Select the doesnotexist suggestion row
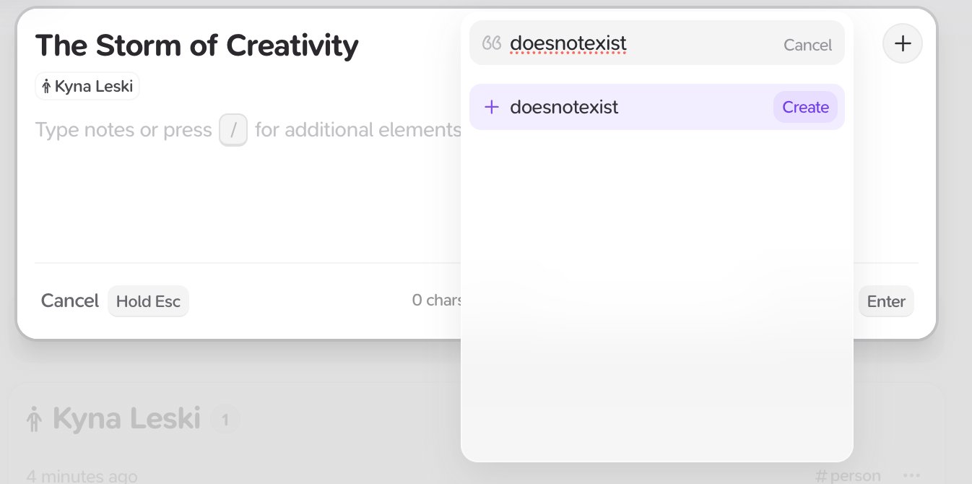This screenshot has height=484, width=972. coord(621,108)
